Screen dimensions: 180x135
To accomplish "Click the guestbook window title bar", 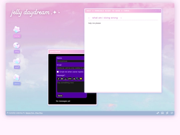I will pos(66,52).
